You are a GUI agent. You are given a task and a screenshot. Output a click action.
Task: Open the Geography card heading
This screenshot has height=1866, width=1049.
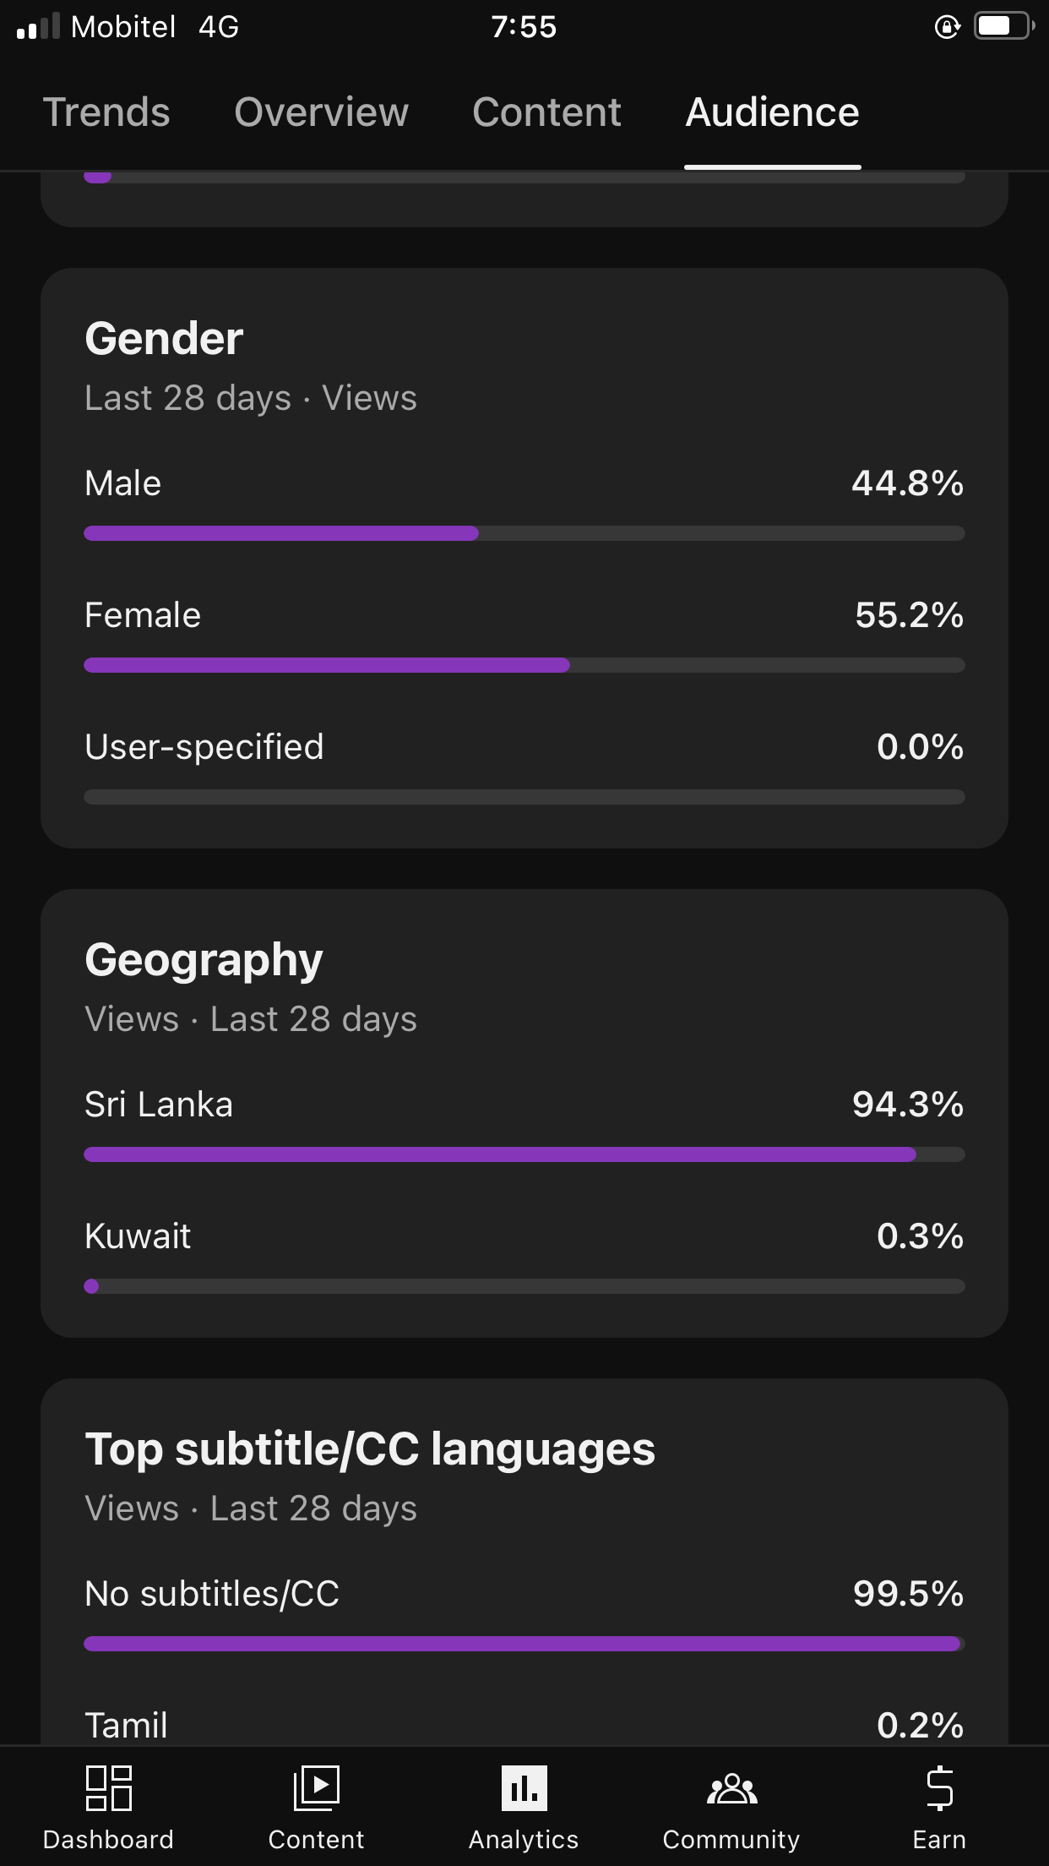204,960
